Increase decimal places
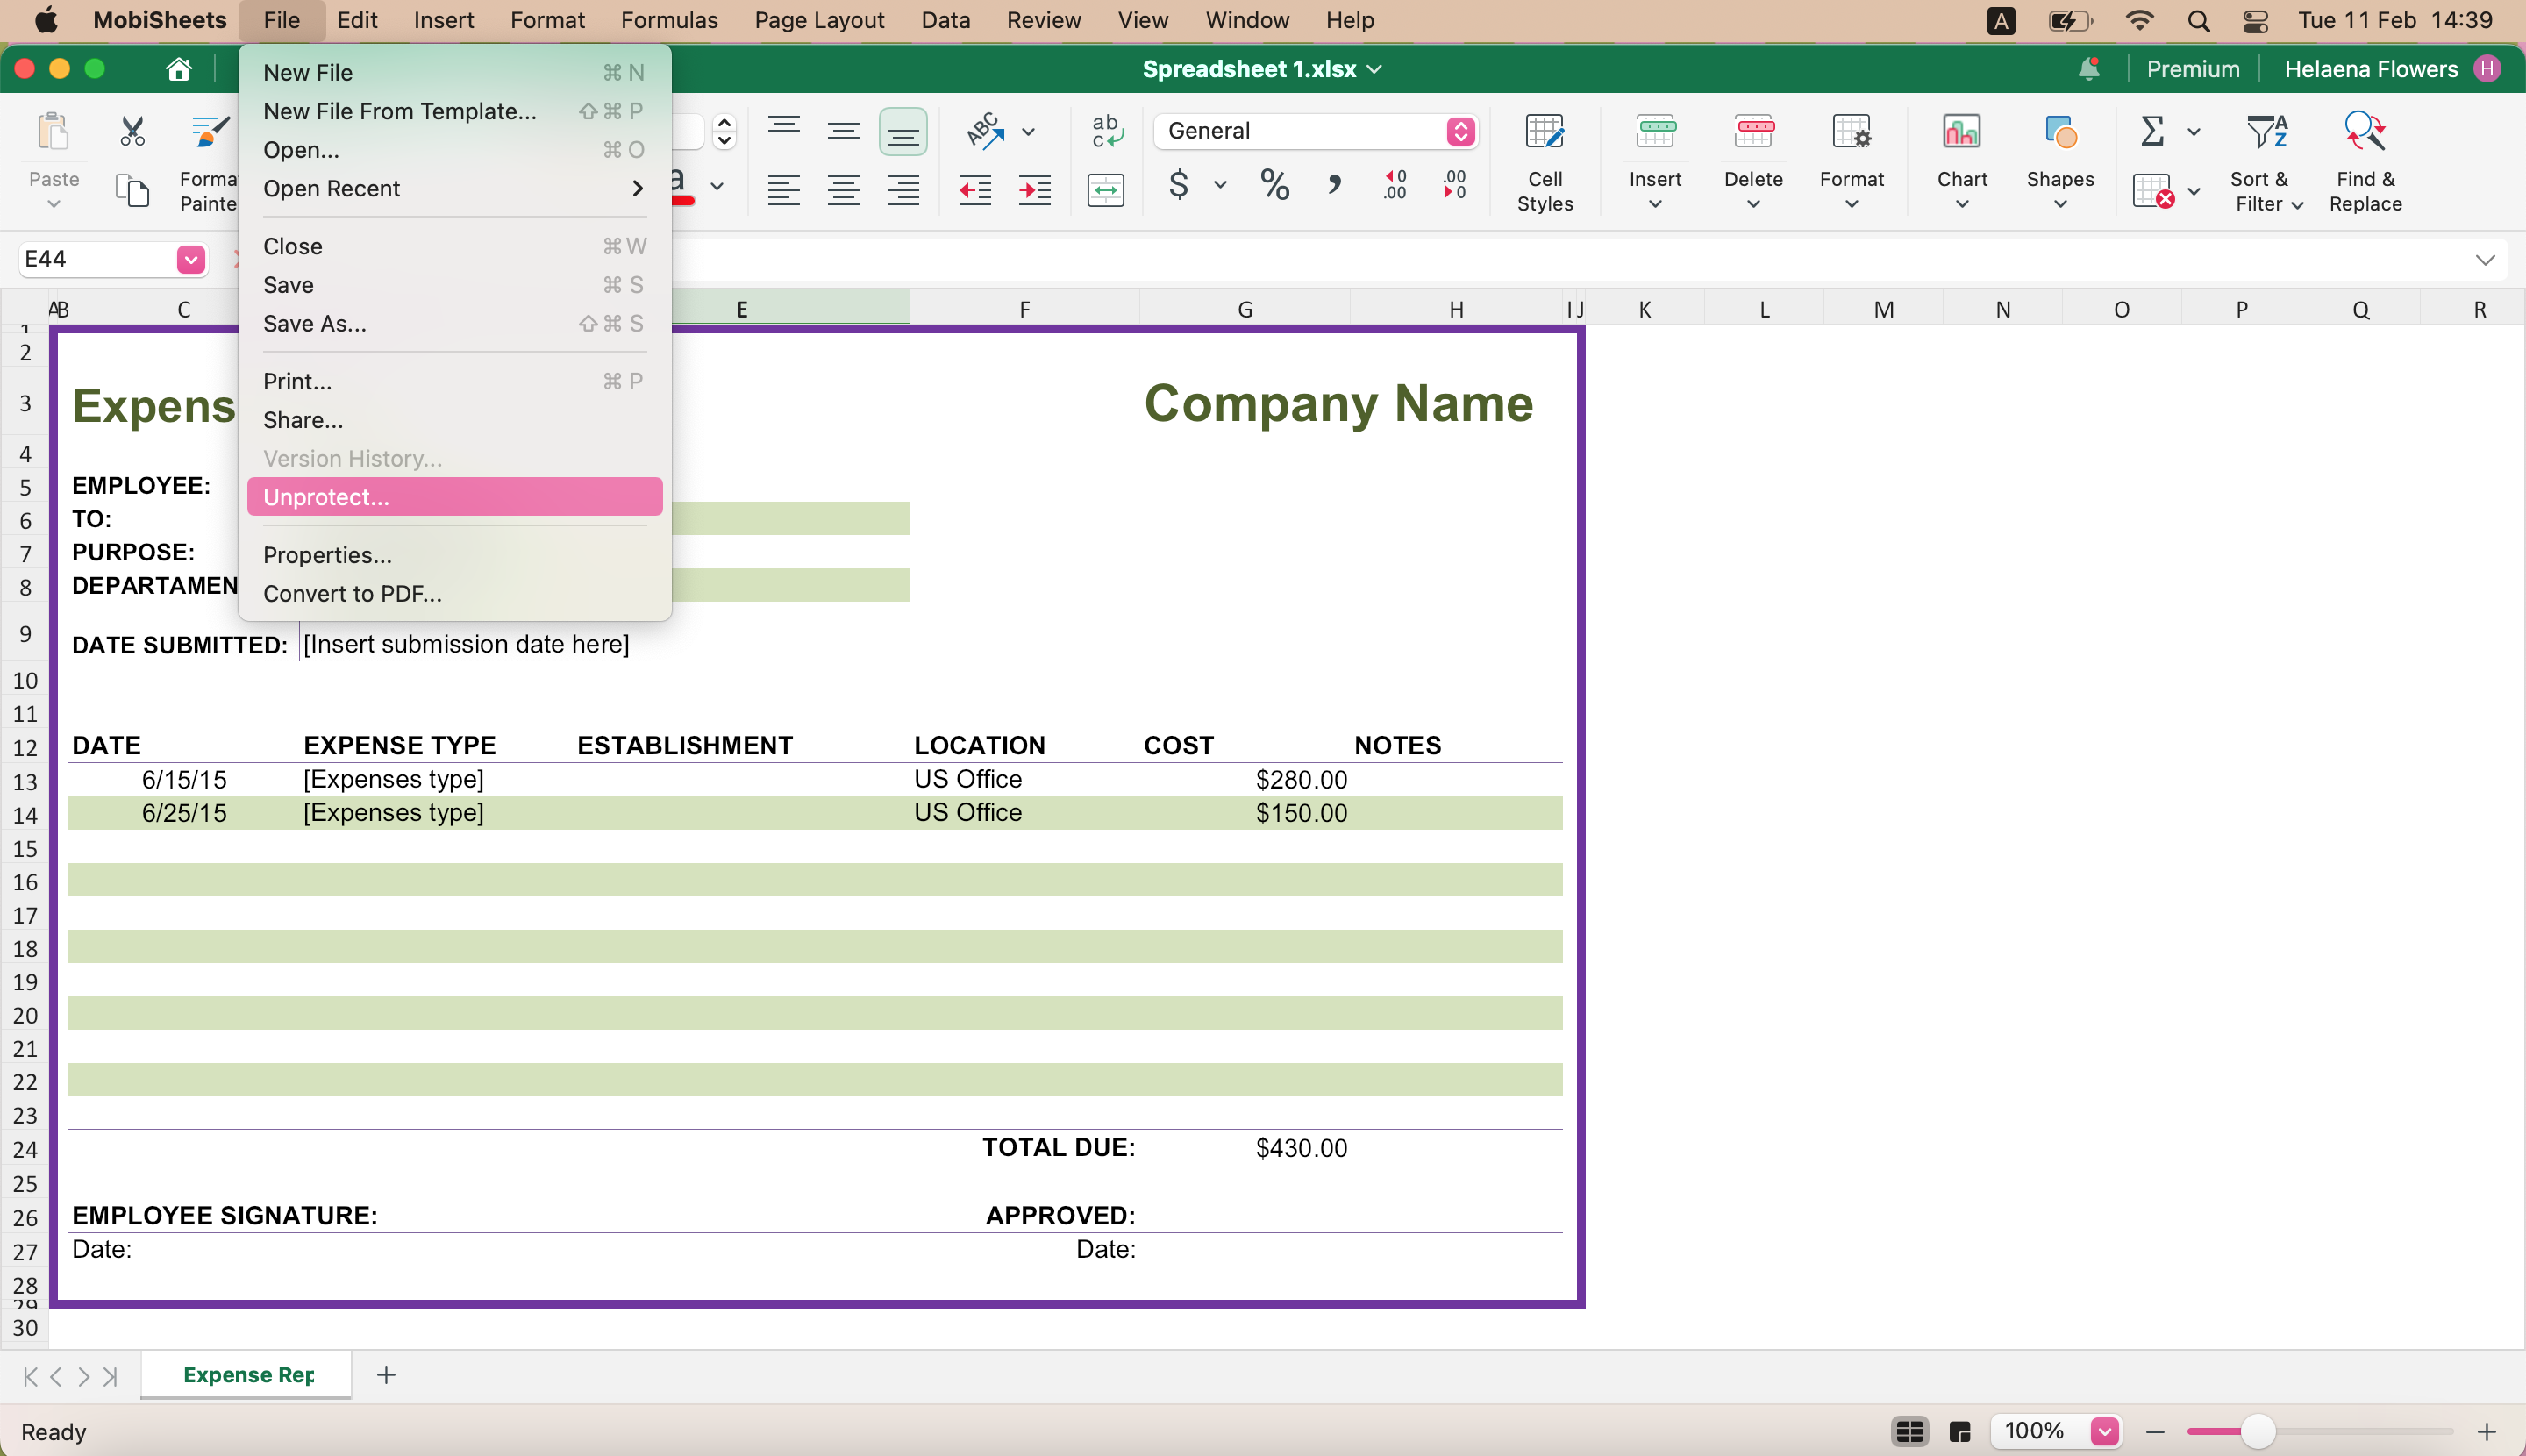Screen dimensions: 2526x1456 [x=1394, y=185]
